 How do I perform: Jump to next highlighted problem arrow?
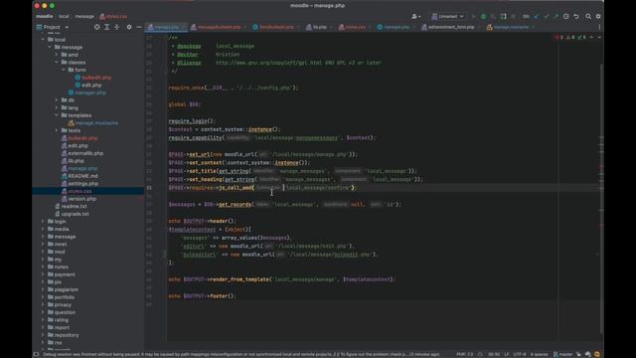(x=599, y=38)
